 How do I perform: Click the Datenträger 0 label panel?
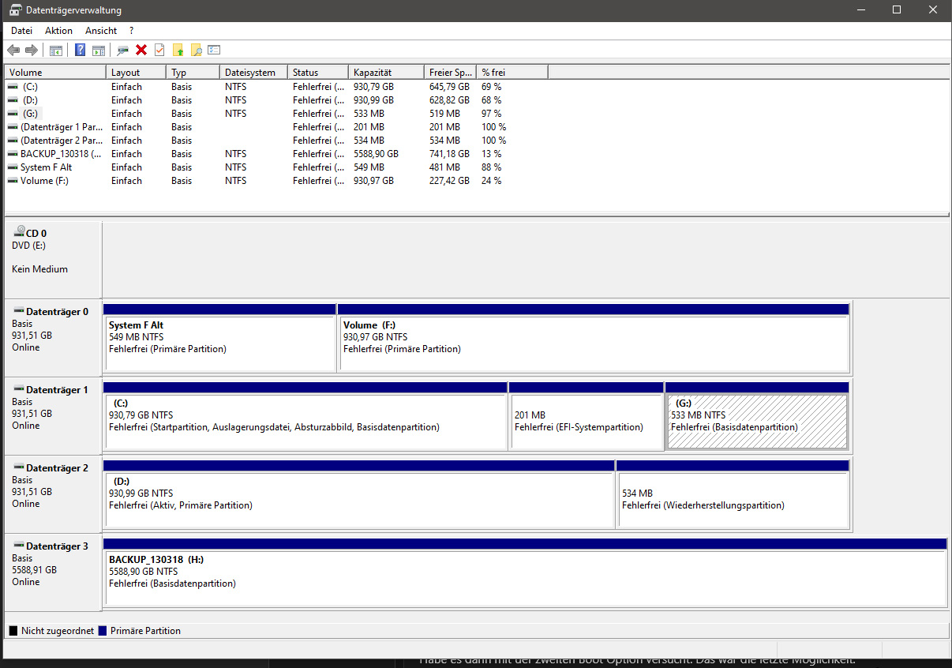[x=53, y=337]
